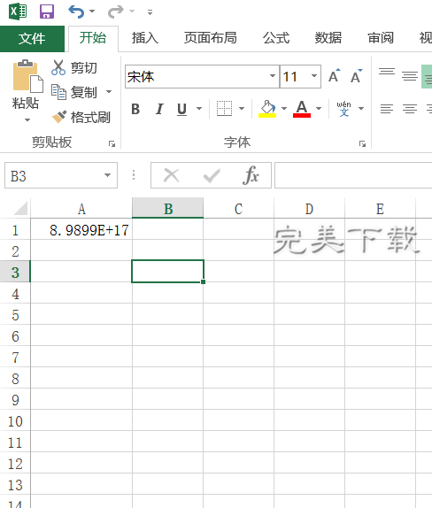Click inside the formula bar

(x=353, y=175)
